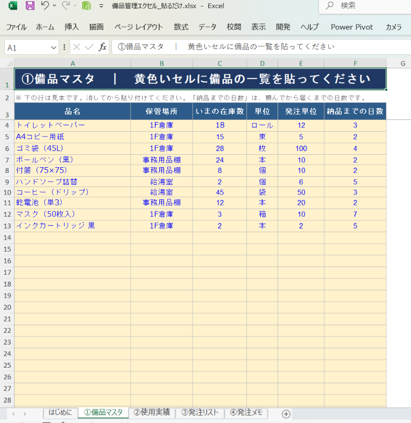Expand the Name Box dropdown arrow

click(x=53, y=48)
